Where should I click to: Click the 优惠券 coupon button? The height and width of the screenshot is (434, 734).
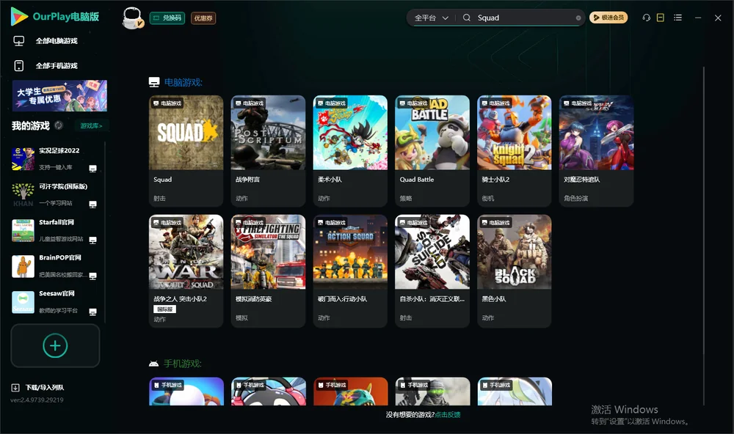[x=203, y=18]
